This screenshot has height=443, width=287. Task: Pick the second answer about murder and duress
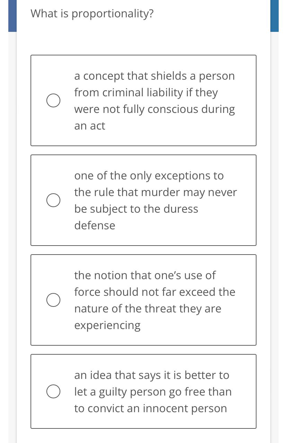pyautogui.click(x=143, y=200)
